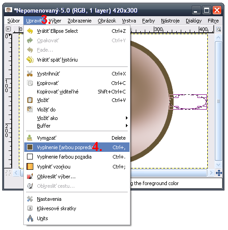
Task: Click the Vložiť do paste-into icon
Action: 30,109
